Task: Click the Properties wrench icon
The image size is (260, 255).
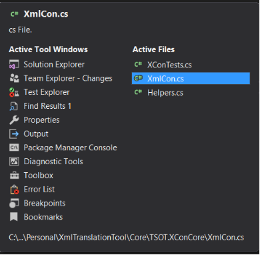Action: tap(14, 120)
